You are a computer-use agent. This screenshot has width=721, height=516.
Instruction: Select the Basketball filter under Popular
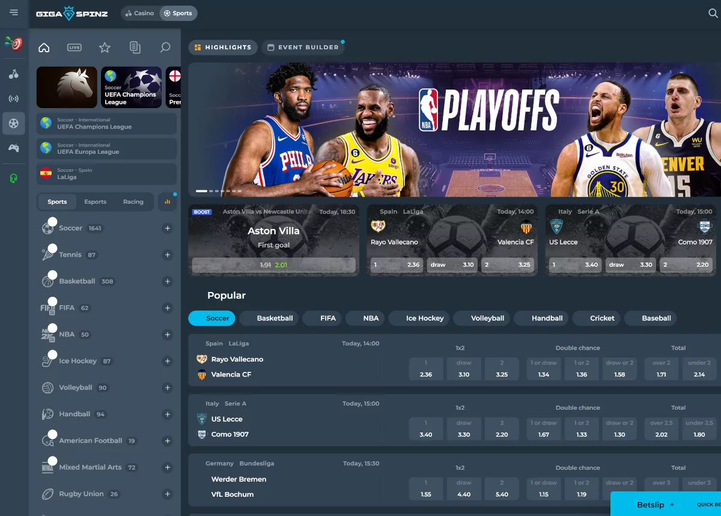tap(269, 318)
